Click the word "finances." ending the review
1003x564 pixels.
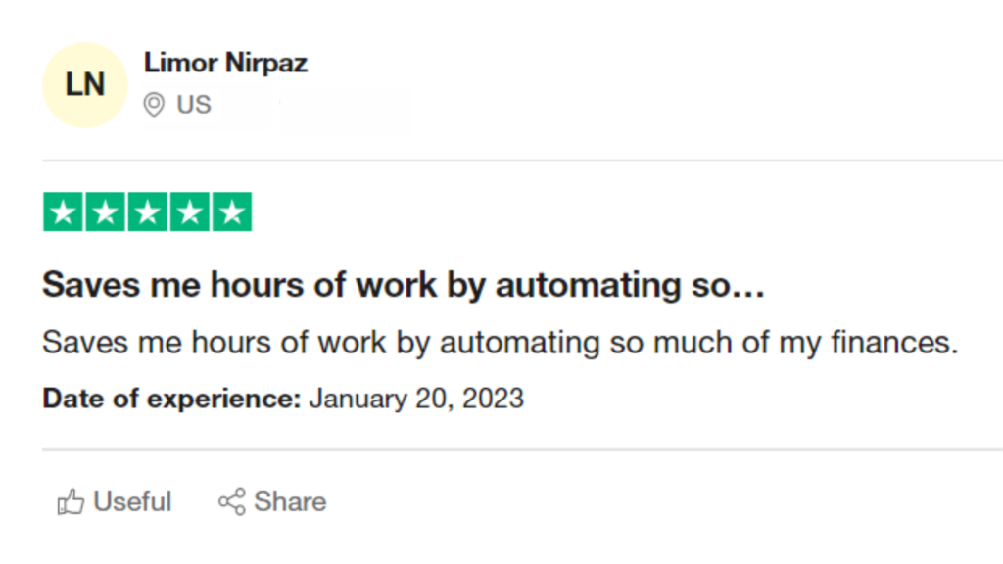[894, 342]
